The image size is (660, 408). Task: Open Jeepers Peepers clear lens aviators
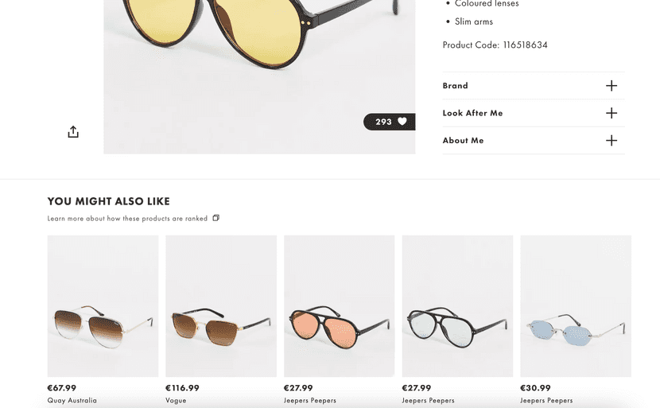coord(457,306)
